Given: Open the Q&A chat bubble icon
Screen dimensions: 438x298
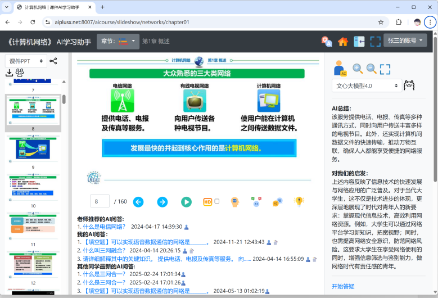Looking at the screenshot, I should pyautogui.click(x=277, y=202).
